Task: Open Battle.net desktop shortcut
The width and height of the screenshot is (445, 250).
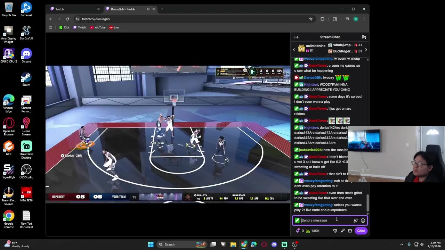Action: [x=26, y=10]
